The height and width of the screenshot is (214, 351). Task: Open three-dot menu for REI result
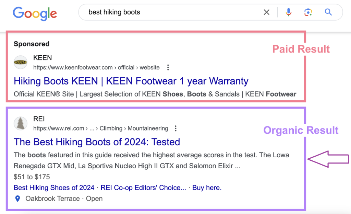(176, 128)
